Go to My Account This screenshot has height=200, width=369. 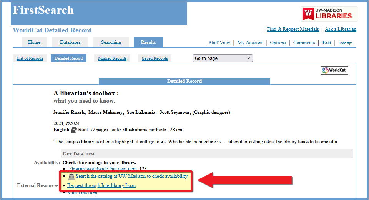tap(250, 43)
